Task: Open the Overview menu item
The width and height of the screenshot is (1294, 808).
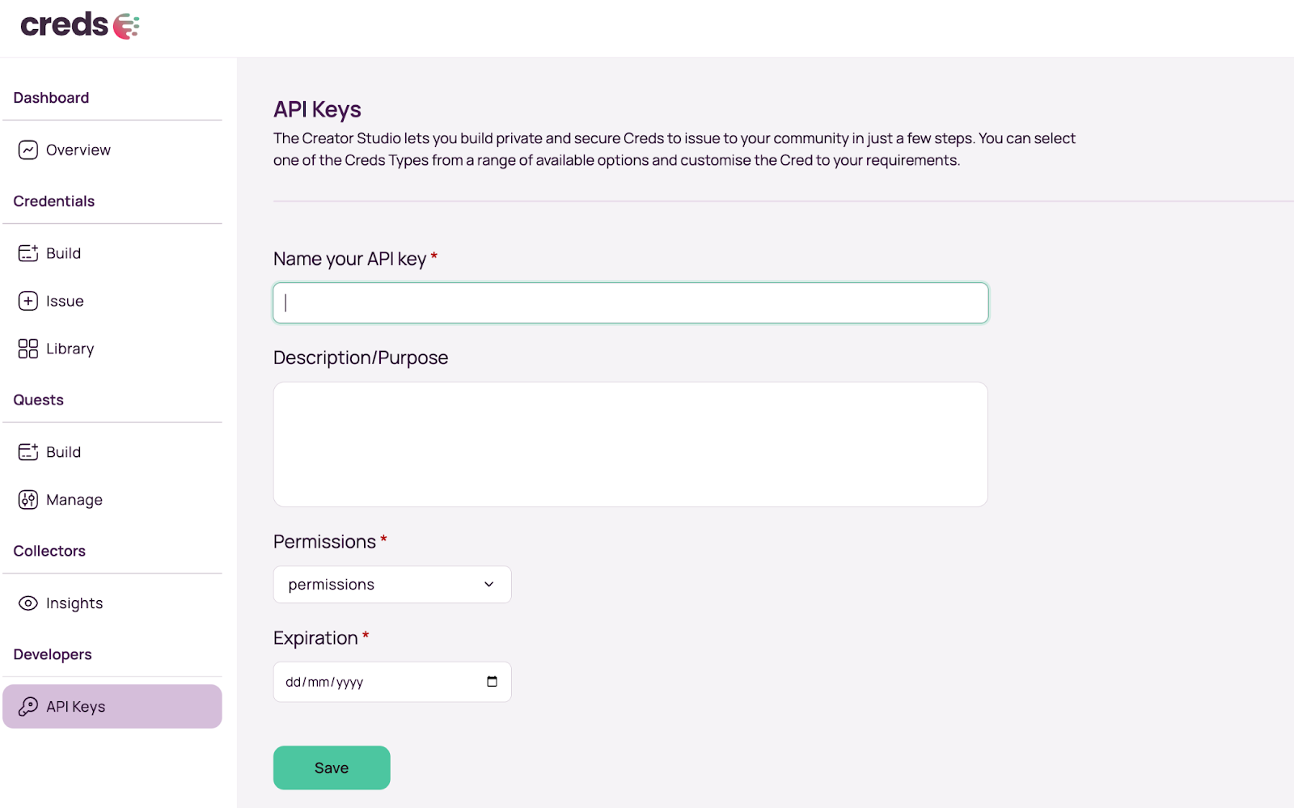Action: point(78,150)
